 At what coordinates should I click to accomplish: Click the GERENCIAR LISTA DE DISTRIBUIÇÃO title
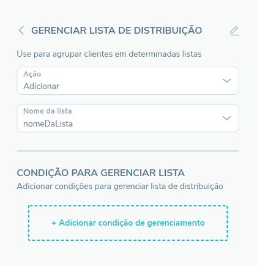pos(116,31)
